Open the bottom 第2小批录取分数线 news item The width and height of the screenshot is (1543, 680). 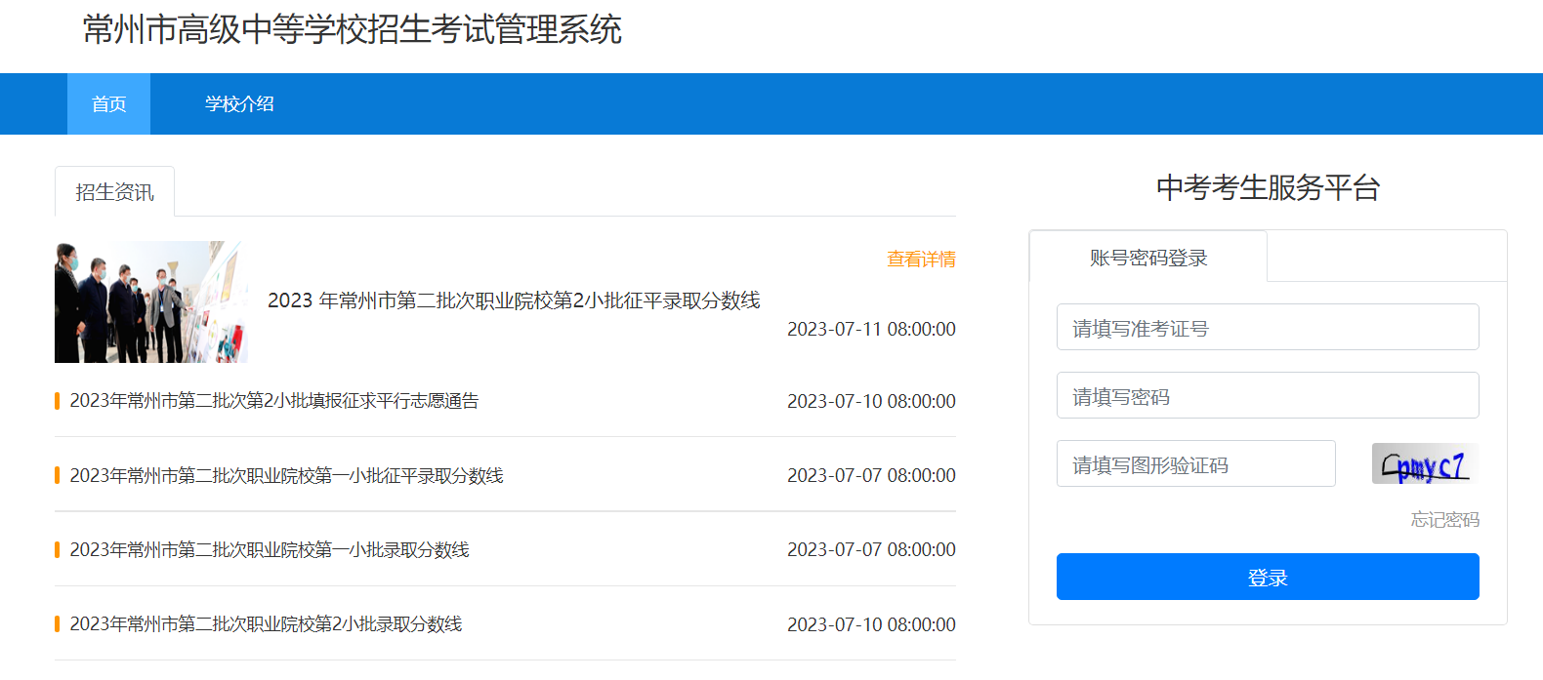[266, 623]
